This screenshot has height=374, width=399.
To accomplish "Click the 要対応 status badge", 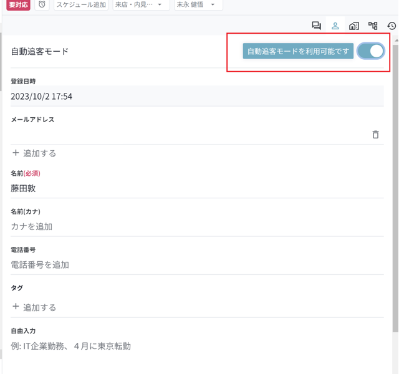I will point(18,4).
